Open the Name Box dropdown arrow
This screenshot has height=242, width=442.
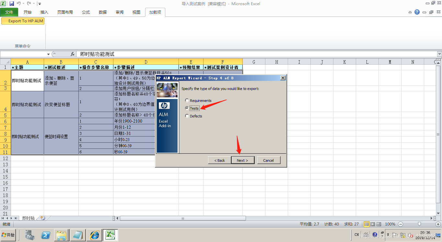[x=48, y=54]
